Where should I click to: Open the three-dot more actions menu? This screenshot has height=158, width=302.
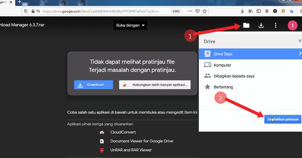tap(276, 25)
